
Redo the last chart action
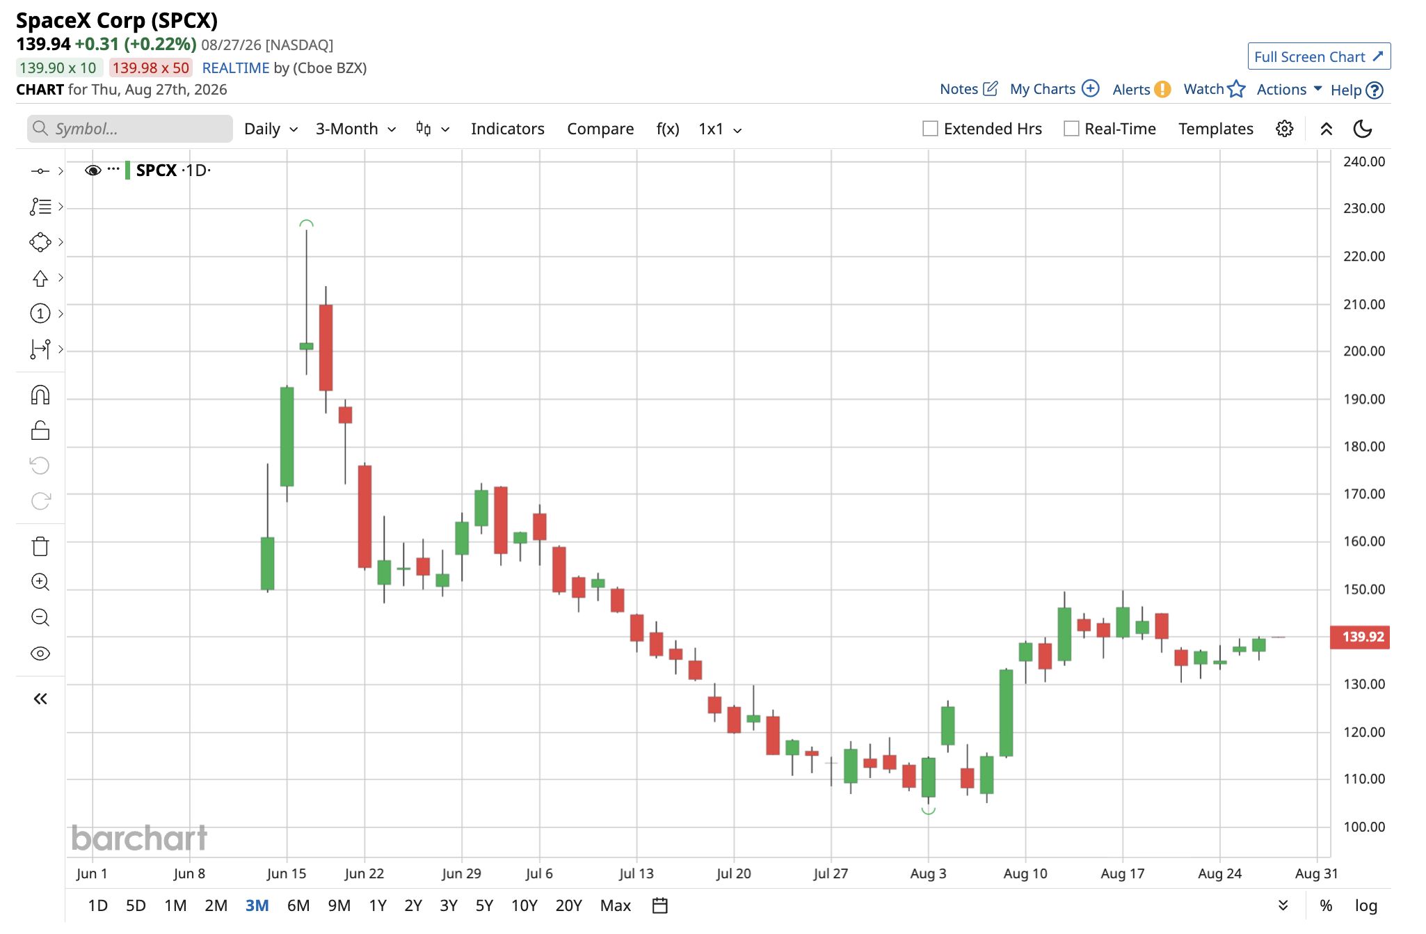(x=40, y=501)
